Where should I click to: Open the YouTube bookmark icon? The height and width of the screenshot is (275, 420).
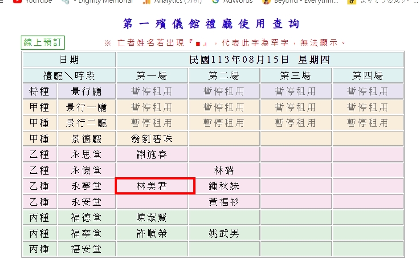17,1
